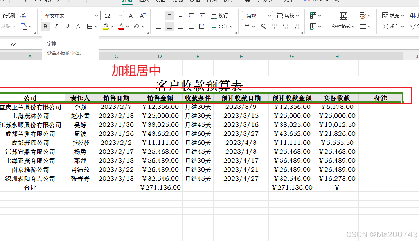Viewport: 419px width, 241px height.
Task: Click the rows and columns icon
Action: click(313, 16)
